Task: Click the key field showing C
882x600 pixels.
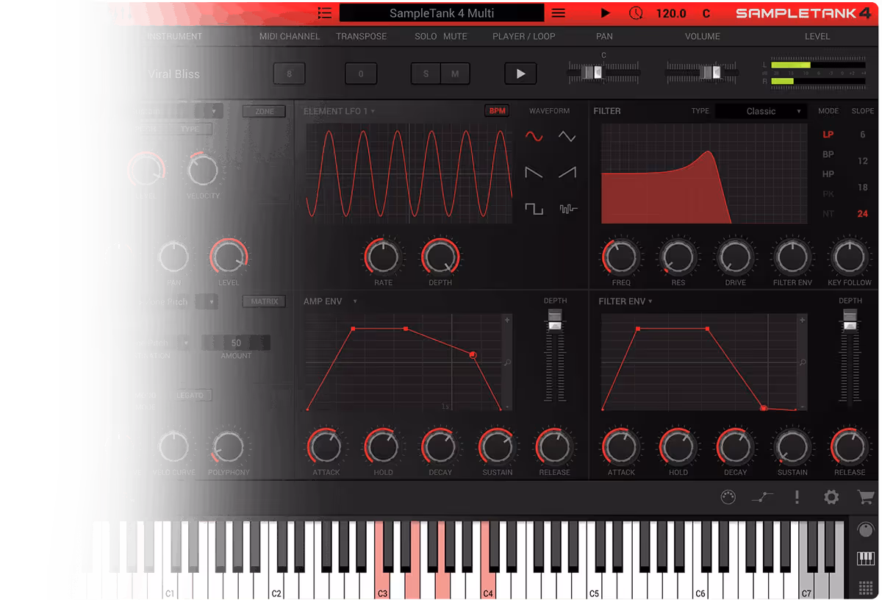Action: coord(706,13)
